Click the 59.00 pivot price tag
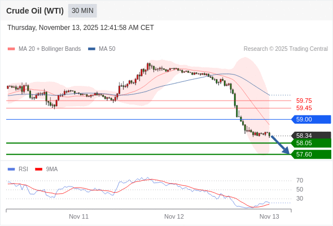333x226 pixels. pos(311,119)
